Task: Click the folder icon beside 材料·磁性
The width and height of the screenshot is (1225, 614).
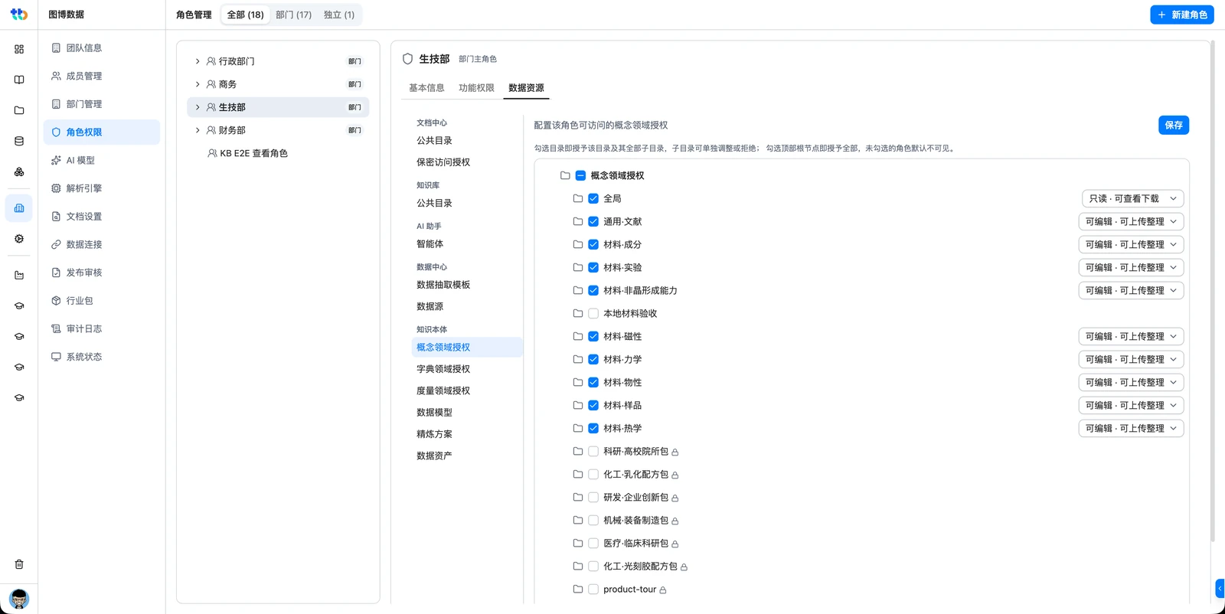Action: pos(578,336)
